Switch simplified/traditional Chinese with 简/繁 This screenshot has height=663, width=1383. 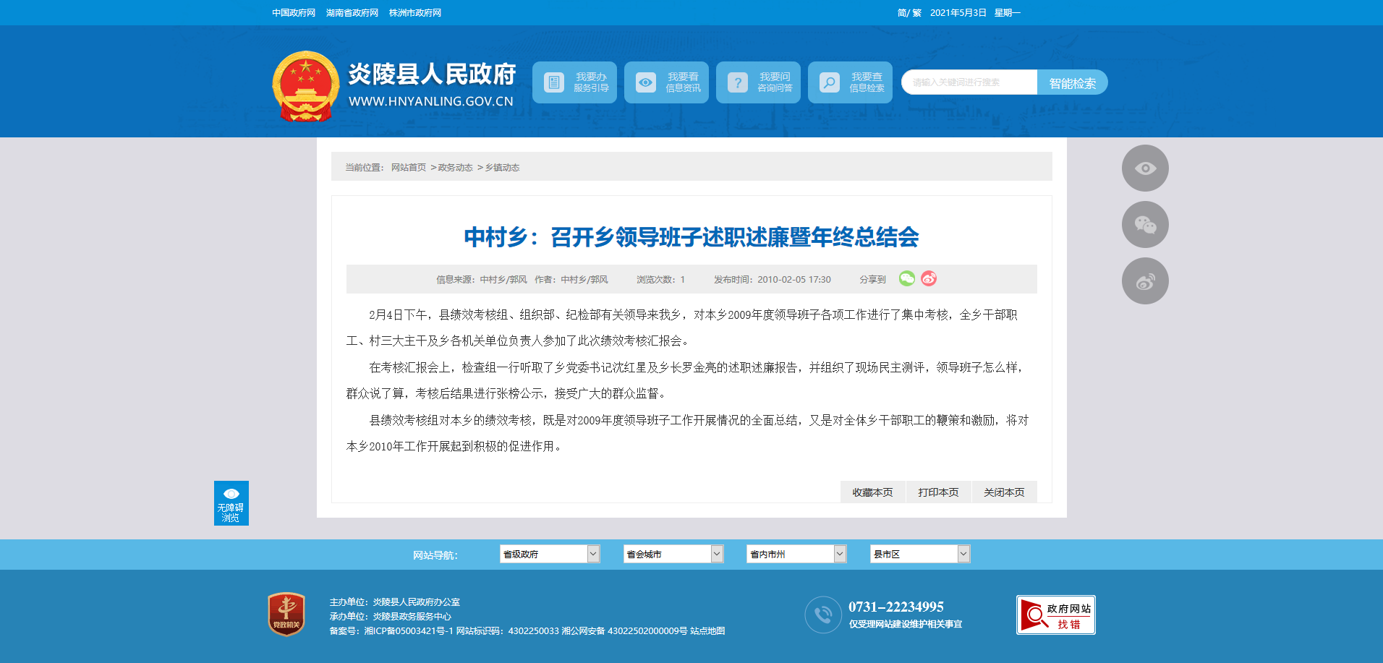click(x=908, y=13)
